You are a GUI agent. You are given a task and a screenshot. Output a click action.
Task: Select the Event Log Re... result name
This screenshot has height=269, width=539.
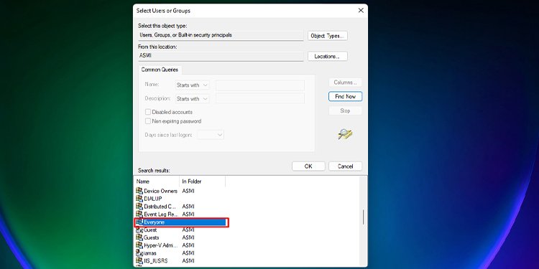(160, 214)
